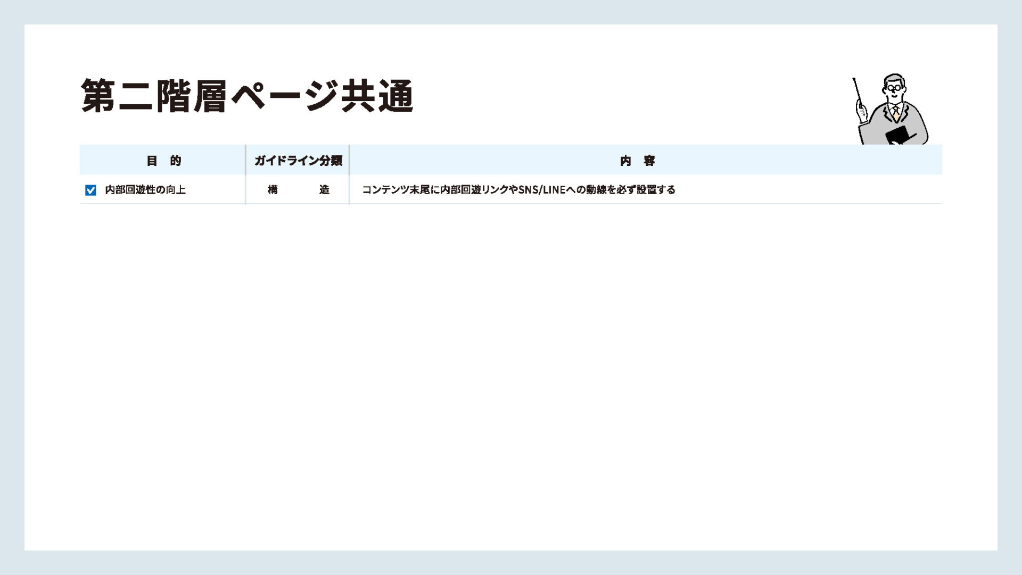Screen dimensions: 1022x575
Task: Select the 第二階層ページ共通 slide title
Action: 247,96
